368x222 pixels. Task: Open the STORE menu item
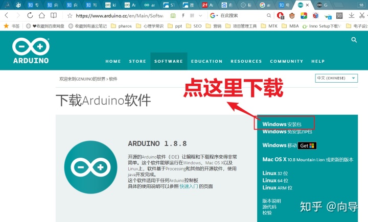[x=137, y=61]
